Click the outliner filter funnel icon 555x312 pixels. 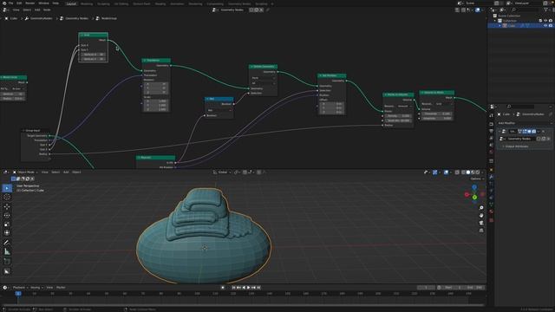(x=545, y=10)
